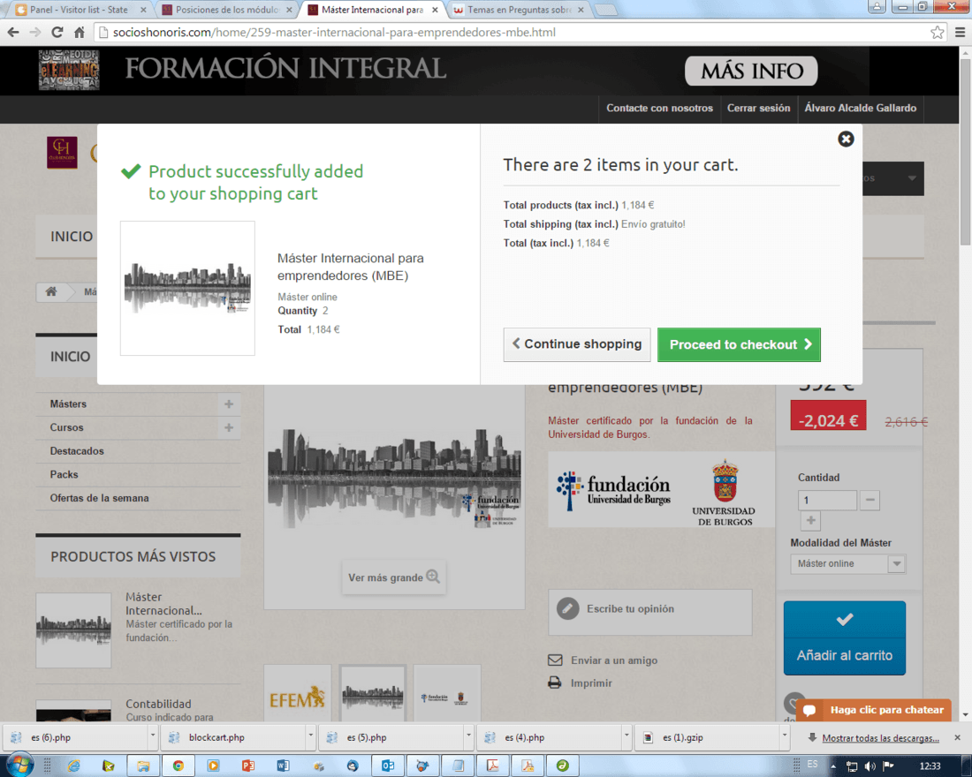The width and height of the screenshot is (972, 777).
Task: Open Álvaro Alcalde Gallardo account link
Action: pos(861,108)
